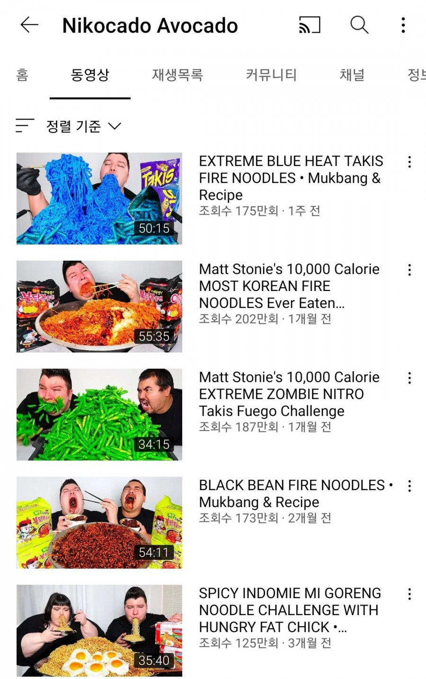Screen dimensions: 426x679
Task: Open channel search magnifier icon
Action: pos(359,25)
